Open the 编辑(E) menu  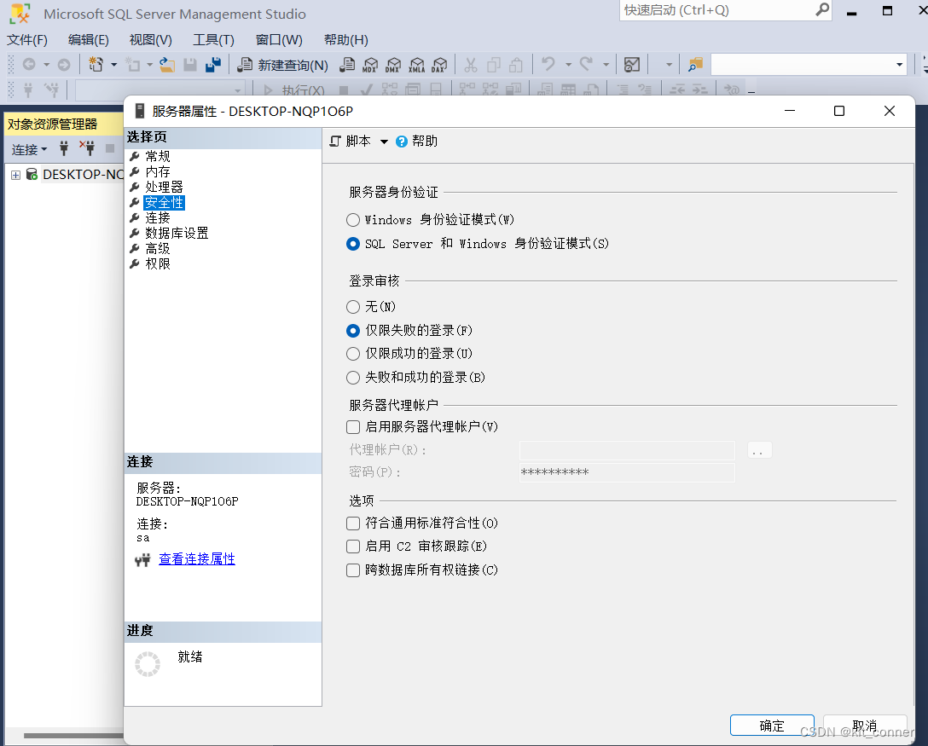[88, 39]
